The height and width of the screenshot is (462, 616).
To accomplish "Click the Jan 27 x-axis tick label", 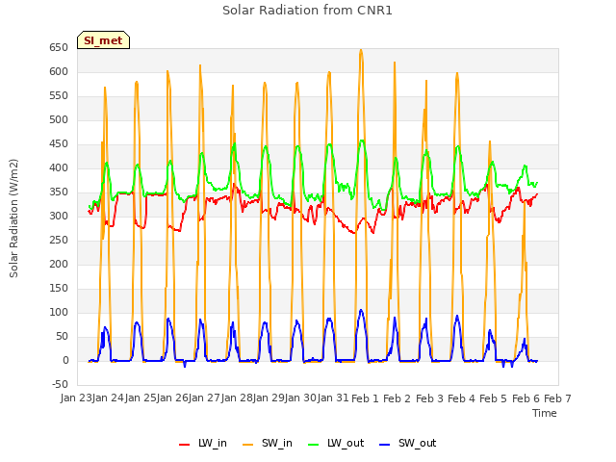I will [205, 398].
